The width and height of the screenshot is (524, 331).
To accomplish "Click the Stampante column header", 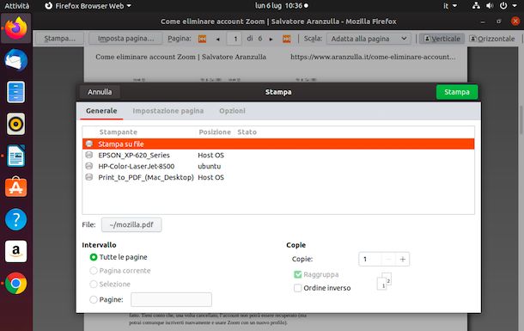I will pyautogui.click(x=119, y=132).
